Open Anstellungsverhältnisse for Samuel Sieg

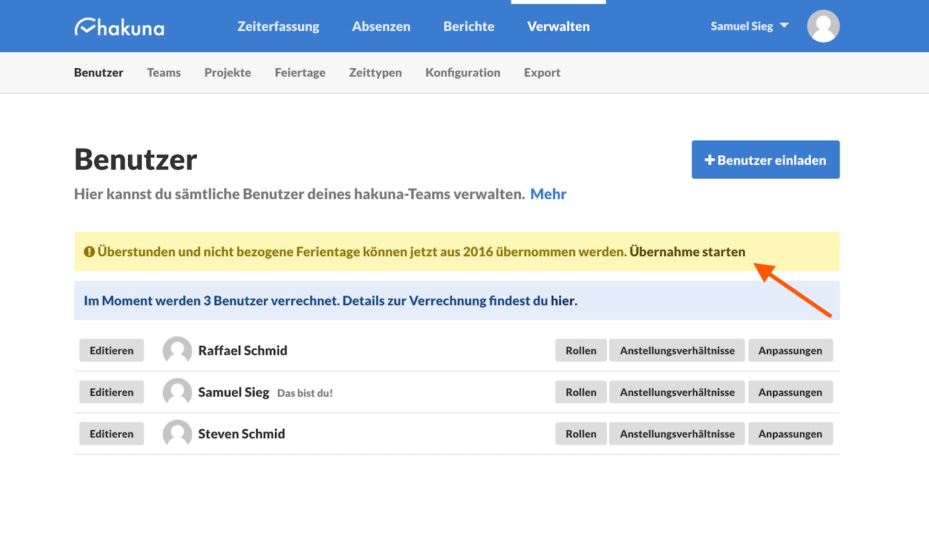coord(677,392)
